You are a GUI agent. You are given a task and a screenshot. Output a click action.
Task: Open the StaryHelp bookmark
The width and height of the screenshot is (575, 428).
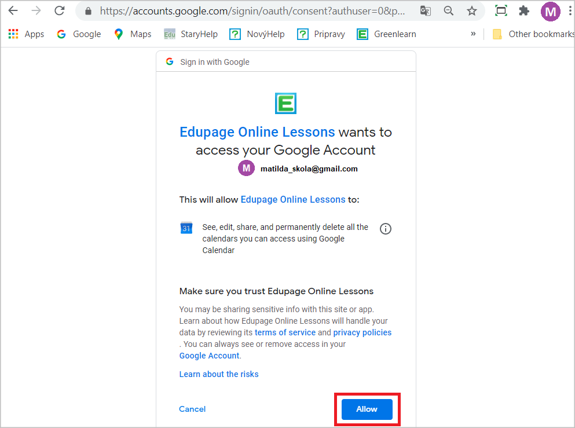pyautogui.click(x=191, y=34)
